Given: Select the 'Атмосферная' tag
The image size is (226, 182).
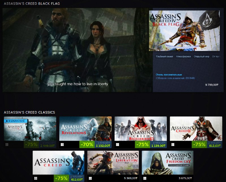Looking at the screenshot, I should [183, 57].
